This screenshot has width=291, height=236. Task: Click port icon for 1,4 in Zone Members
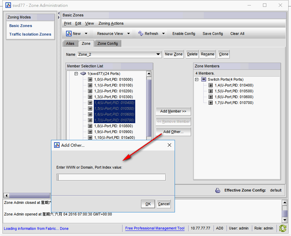211,85
